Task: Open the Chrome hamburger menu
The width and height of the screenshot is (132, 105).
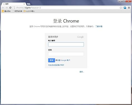Action: [129, 8]
